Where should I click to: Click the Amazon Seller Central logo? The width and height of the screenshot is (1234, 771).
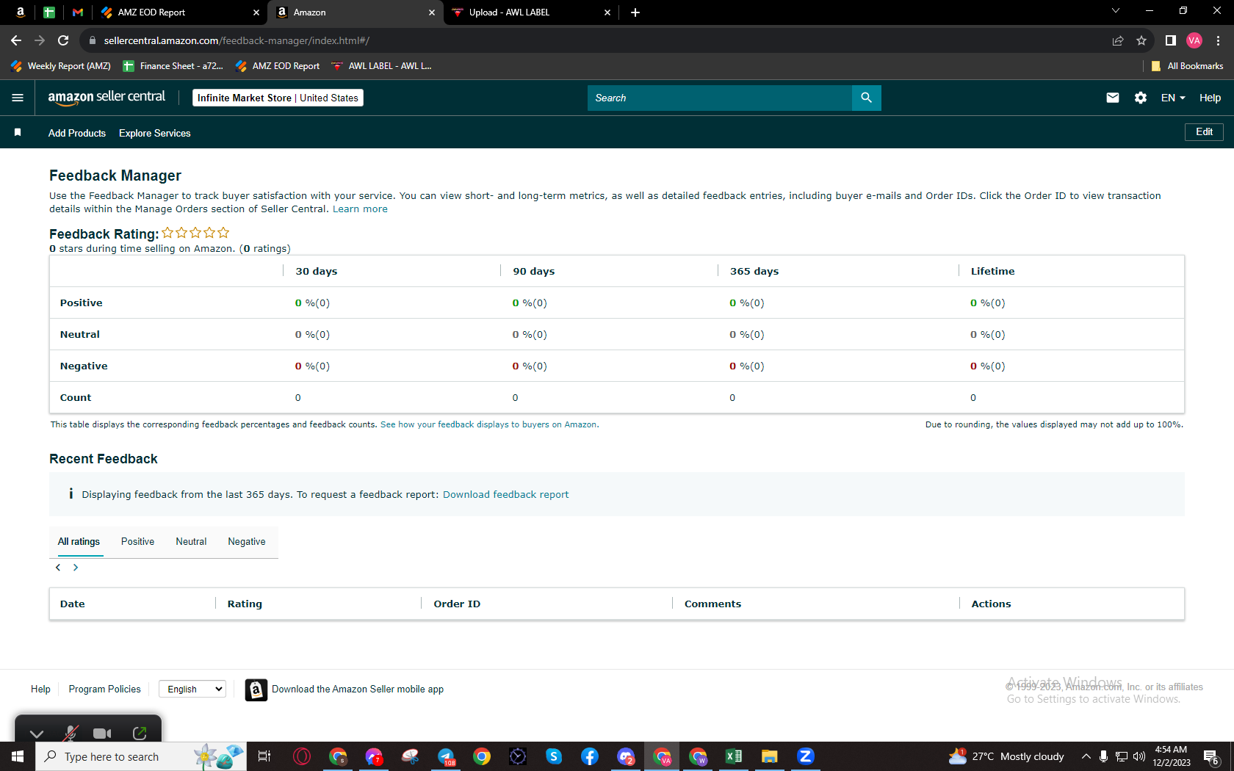coord(107,98)
